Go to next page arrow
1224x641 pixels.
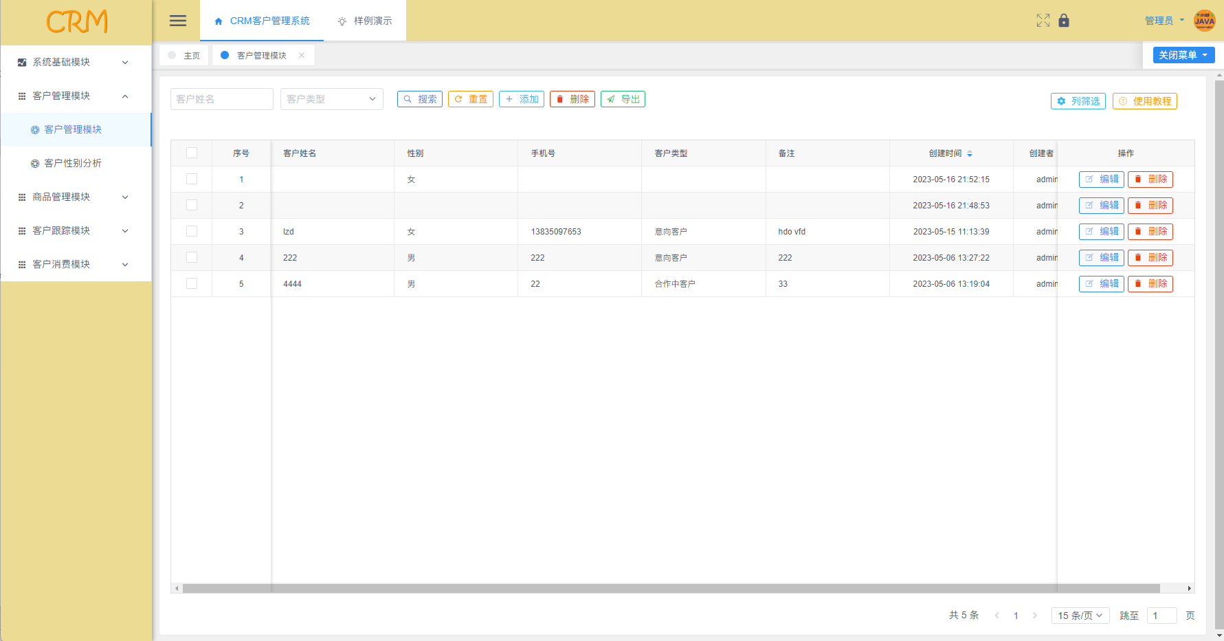[x=1034, y=616]
